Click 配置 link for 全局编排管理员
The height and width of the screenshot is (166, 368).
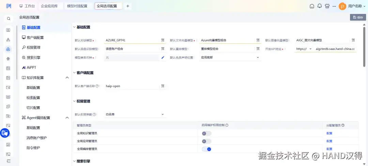point(329,149)
